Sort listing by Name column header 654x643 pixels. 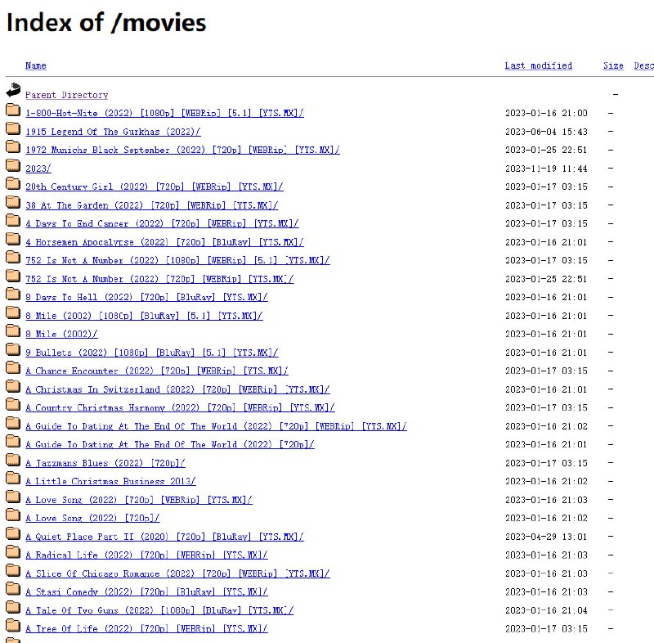point(35,65)
